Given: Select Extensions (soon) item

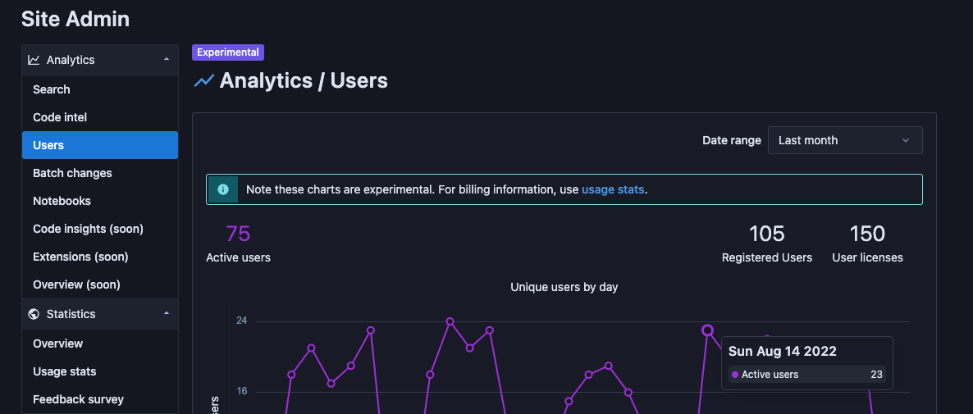Looking at the screenshot, I should [100, 257].
